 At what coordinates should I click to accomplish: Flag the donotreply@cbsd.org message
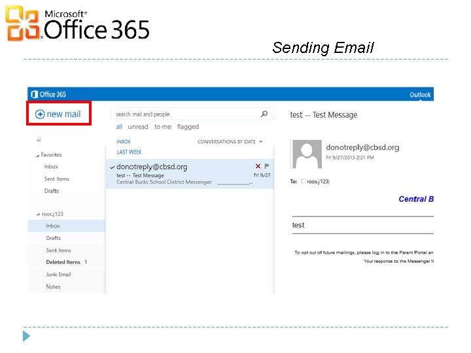[267, 166]
